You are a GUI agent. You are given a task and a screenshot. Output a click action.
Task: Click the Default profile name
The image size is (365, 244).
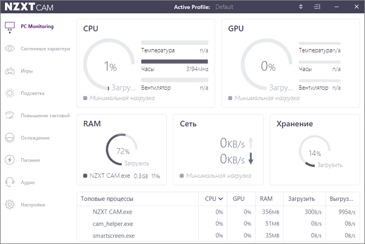[224, 7]
